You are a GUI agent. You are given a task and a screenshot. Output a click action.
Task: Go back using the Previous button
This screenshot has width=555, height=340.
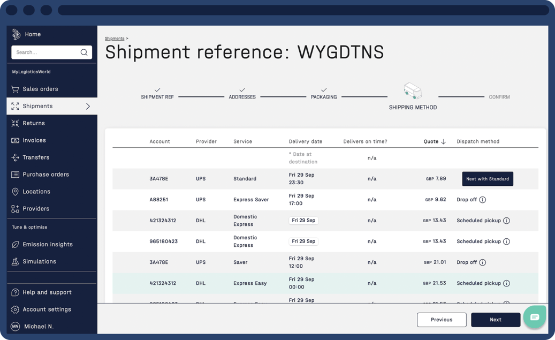click(x=442, y=319)
